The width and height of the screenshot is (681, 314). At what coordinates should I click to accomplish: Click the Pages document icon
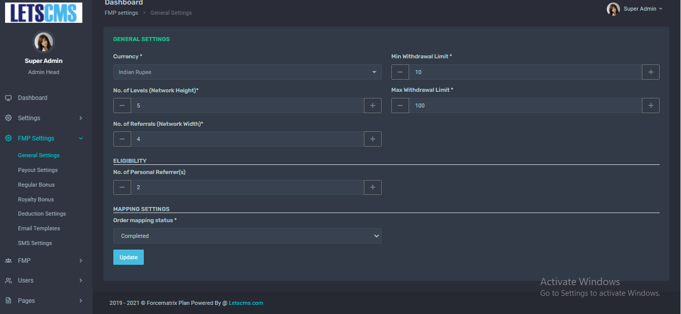[x=8, y=301]
